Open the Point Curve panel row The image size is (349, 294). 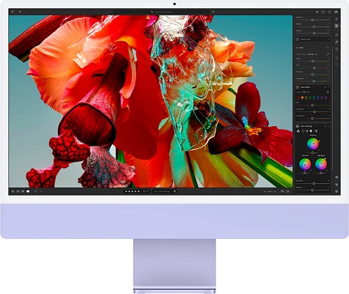click(x=313, y=39)
